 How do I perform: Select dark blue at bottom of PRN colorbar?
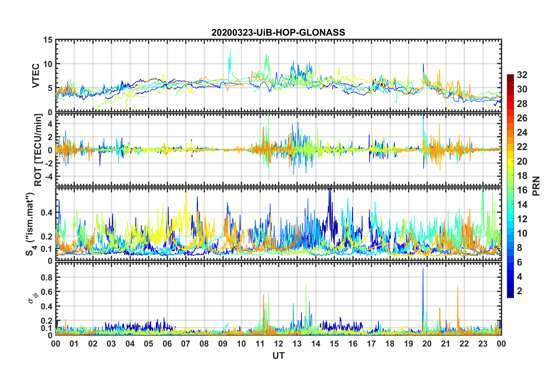tap(510, 295)
